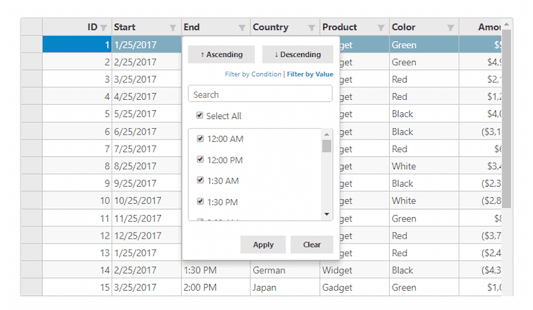Uncheck the 1:30 AM checkbox
The height and width of the screenshot is (310, 533).
[200, 180]
